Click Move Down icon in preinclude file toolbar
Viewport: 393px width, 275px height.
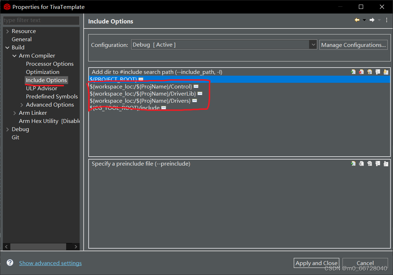(386, 163)
